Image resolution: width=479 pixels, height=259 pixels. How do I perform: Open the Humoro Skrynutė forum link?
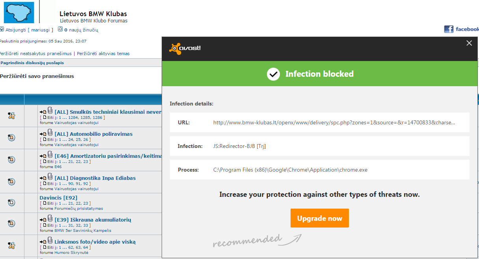71,252
